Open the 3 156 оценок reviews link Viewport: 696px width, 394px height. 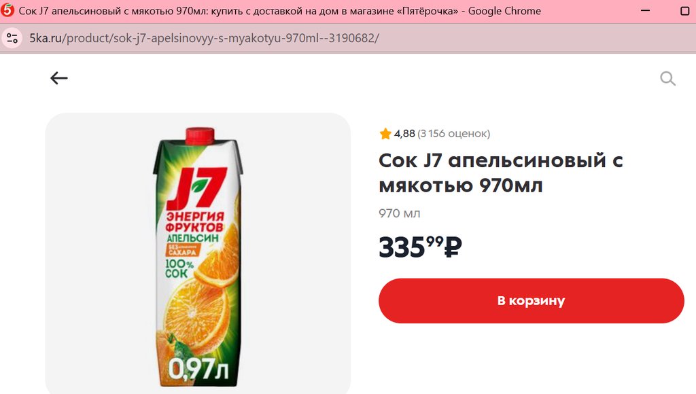453,134
